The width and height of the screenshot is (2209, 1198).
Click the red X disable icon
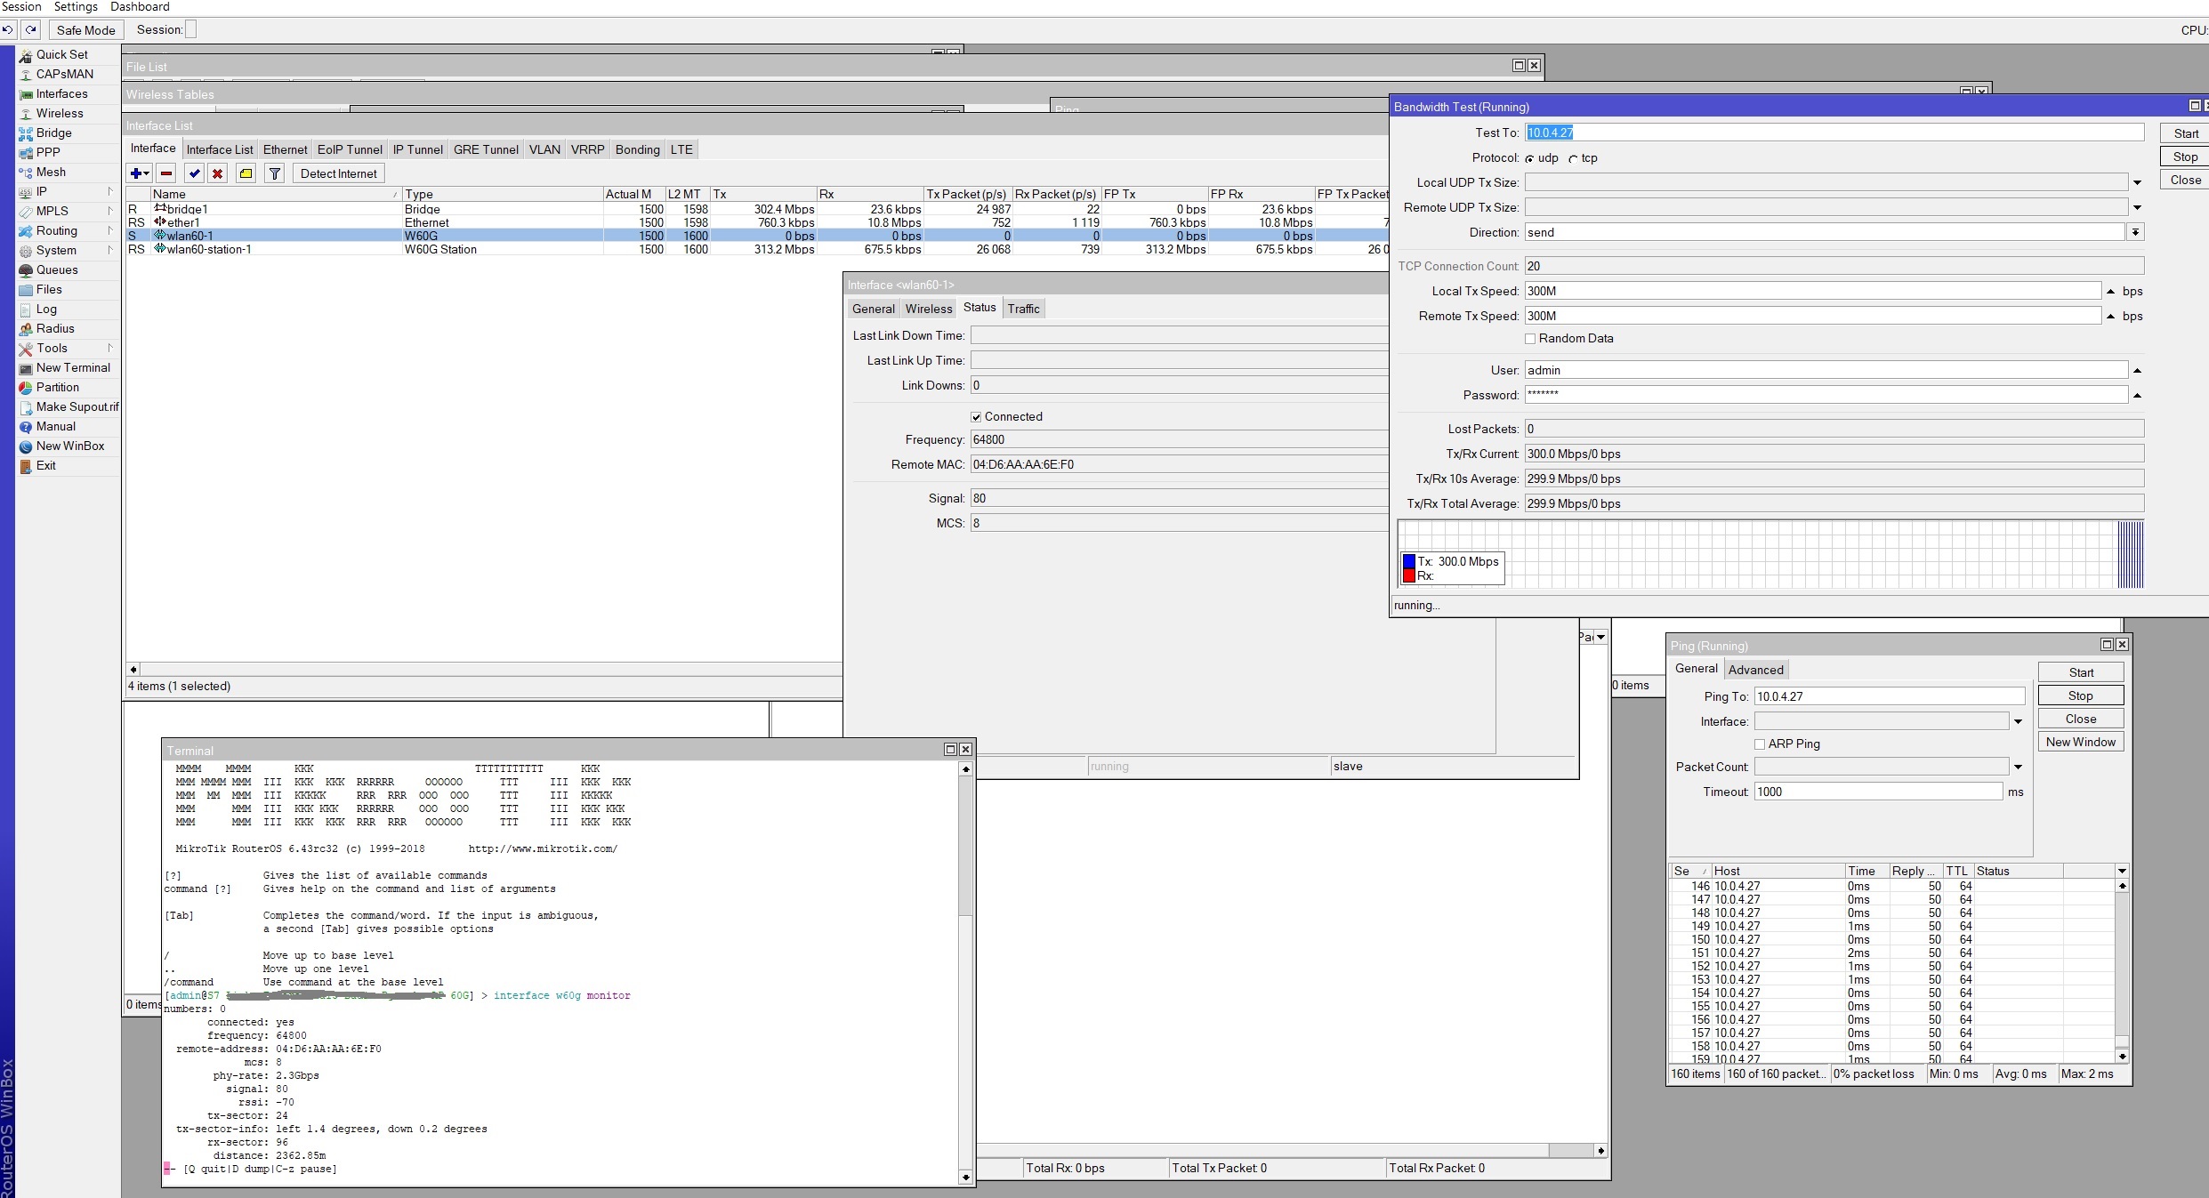(x=217, y=173)
